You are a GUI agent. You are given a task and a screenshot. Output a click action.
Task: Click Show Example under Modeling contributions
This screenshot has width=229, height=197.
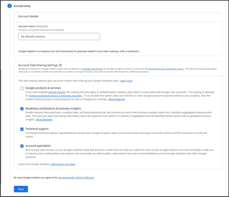[44, 120]
